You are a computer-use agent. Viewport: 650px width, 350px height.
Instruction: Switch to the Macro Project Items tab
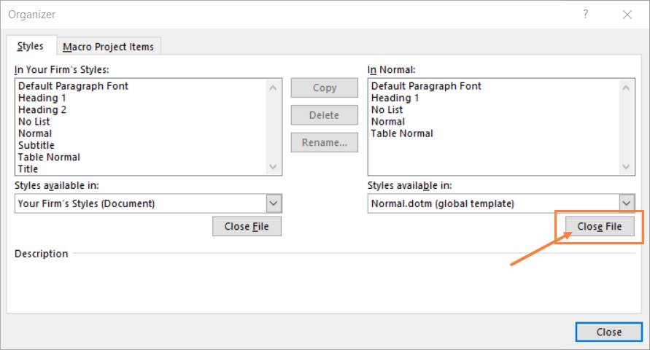108,47
